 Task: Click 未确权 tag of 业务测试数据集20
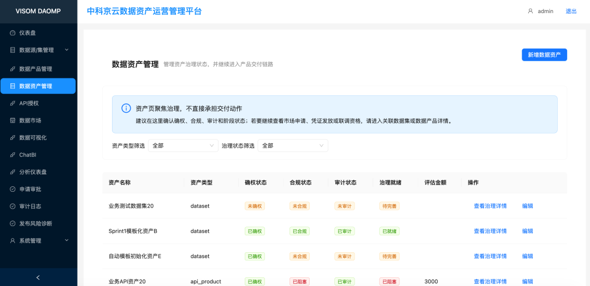click(255, 206)
